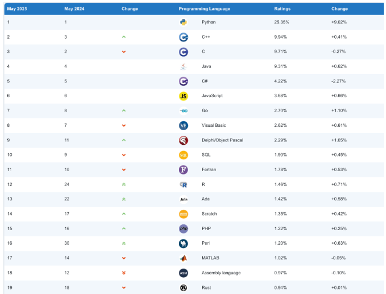Click the Scratch language name
386x294 pixels.
pyautogui.click(x=209, y=214)
